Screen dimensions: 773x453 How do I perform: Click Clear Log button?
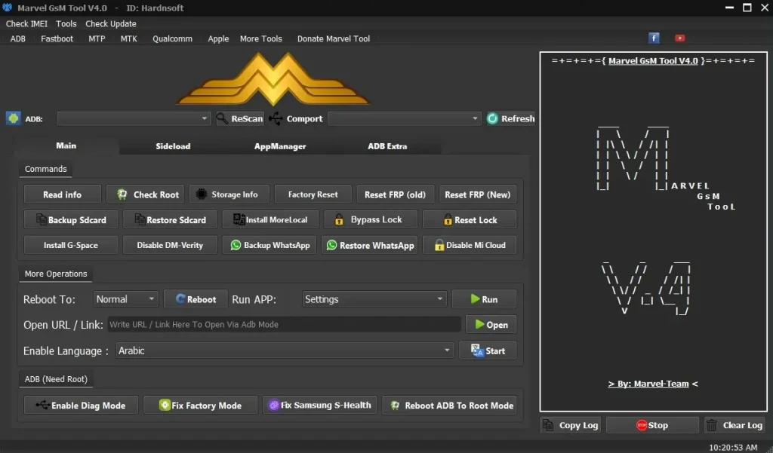pyautogui.click(x=735, y=425)
